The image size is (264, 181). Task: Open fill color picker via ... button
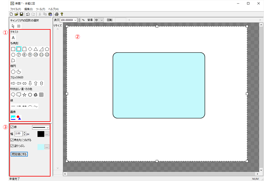click(x=47, y=147)
